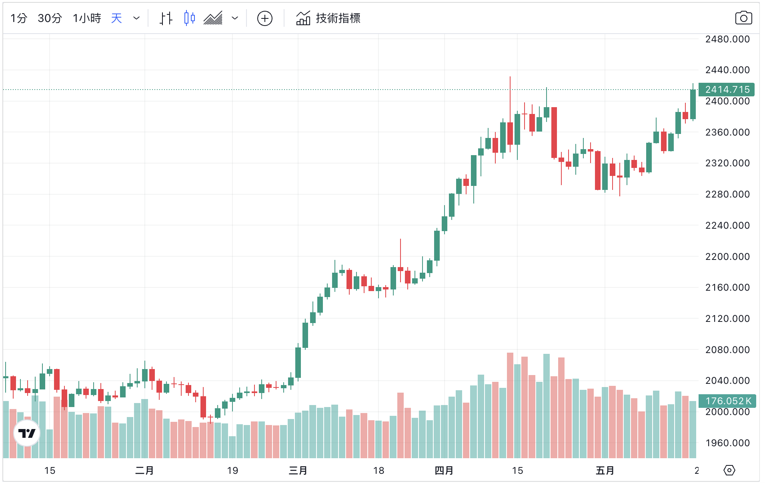This screenshot has width=765, height=483.
Task: Expand the time interval dropdown chevron
Action: pyautogui.click(x=136, y=18)
